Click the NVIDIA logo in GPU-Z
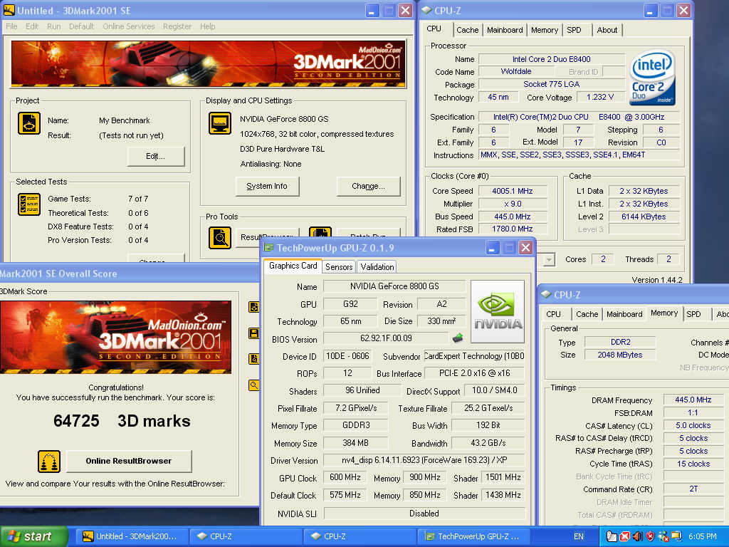The image size is (729, 547). click(498, 311)
